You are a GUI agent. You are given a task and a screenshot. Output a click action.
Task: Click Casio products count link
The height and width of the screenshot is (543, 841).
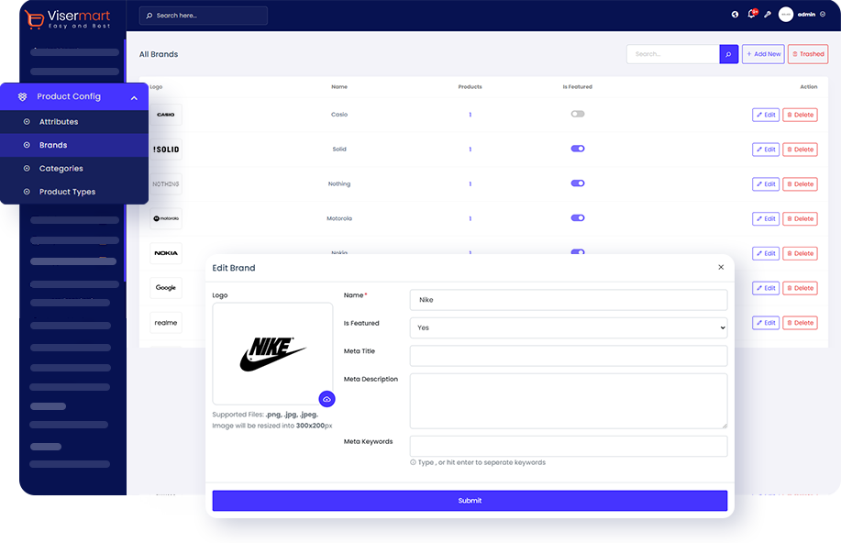(x=470, y=115)
